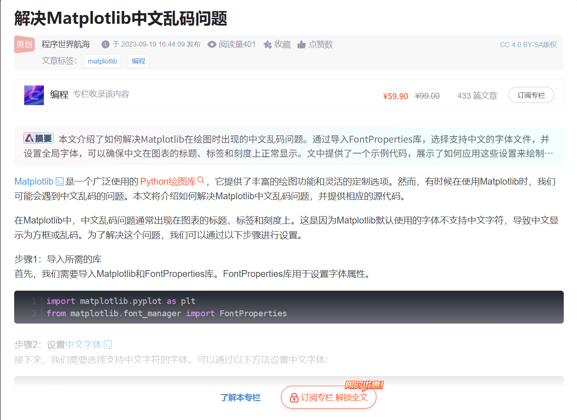Click the clock icon beside publish date

point(106,44)
